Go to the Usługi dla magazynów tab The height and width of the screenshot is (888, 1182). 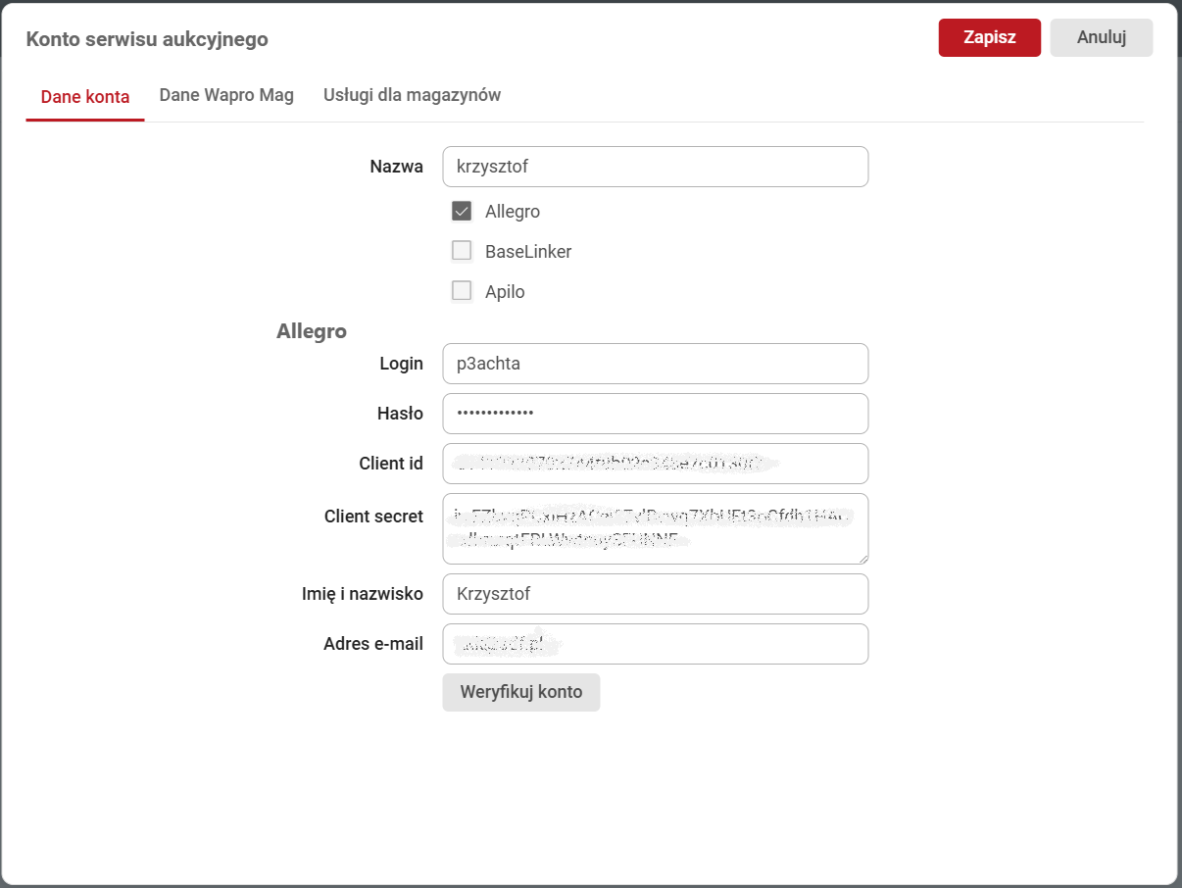point(412,95)
